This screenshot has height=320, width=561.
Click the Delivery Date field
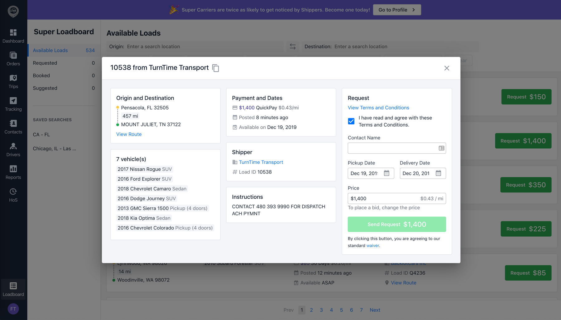423,173
